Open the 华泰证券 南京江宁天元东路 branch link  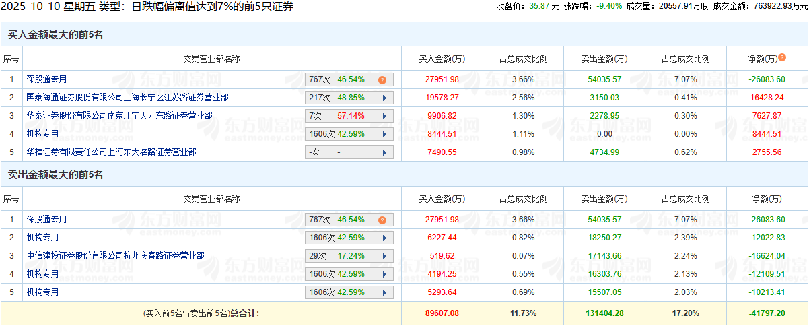(x=119, y=116)
